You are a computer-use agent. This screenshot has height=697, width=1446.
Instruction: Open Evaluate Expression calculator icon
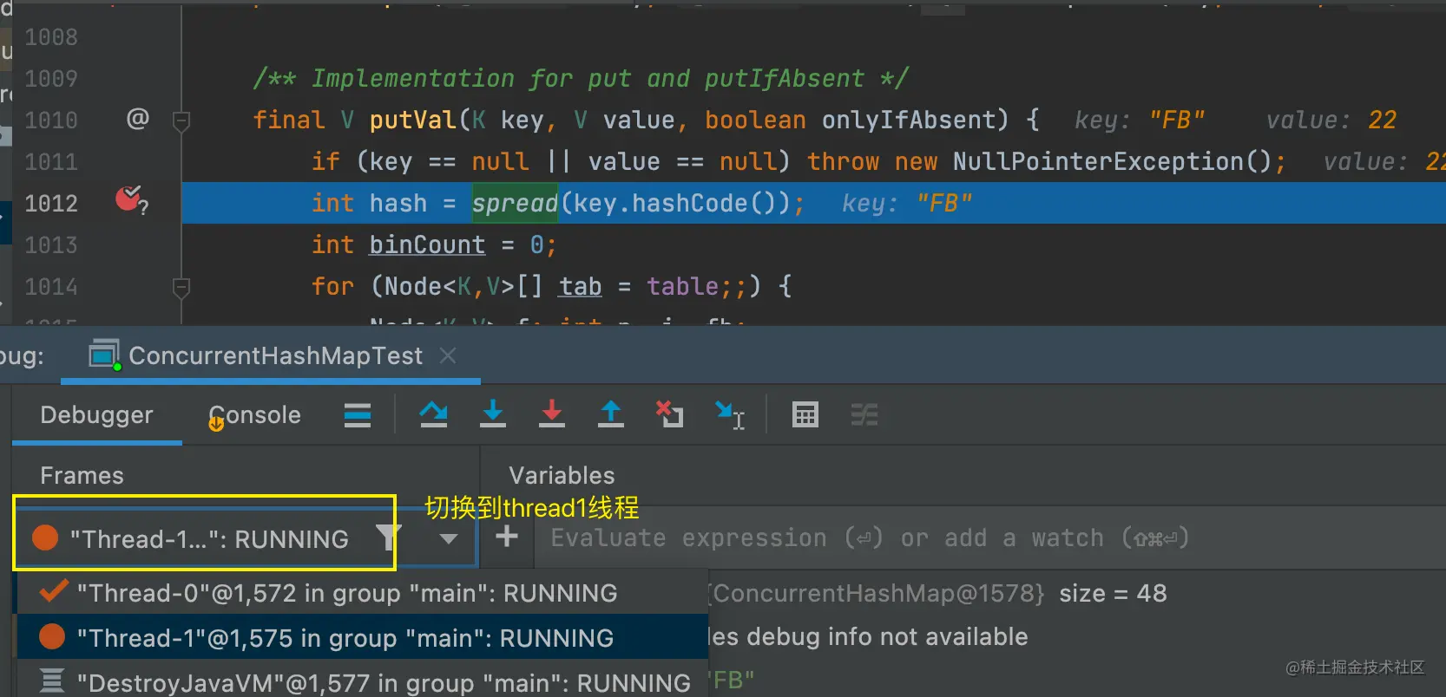(805, 415)
